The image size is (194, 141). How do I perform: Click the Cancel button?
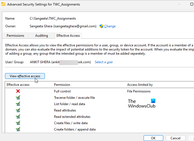pos(175,138)
